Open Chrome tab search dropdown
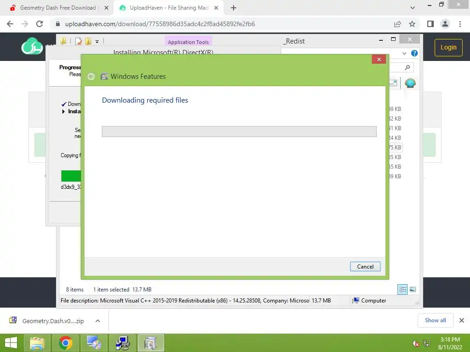 pyautogui.click(x=413, y=8)
